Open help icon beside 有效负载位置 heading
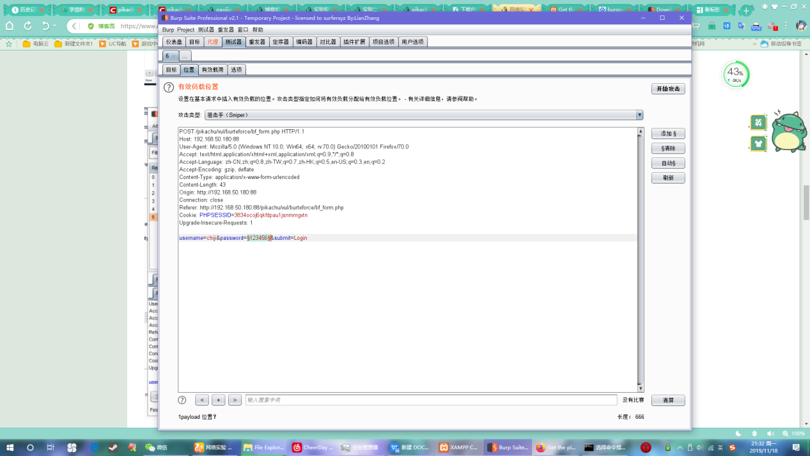The width and height of the screenshot is (810, 456). 169,88
